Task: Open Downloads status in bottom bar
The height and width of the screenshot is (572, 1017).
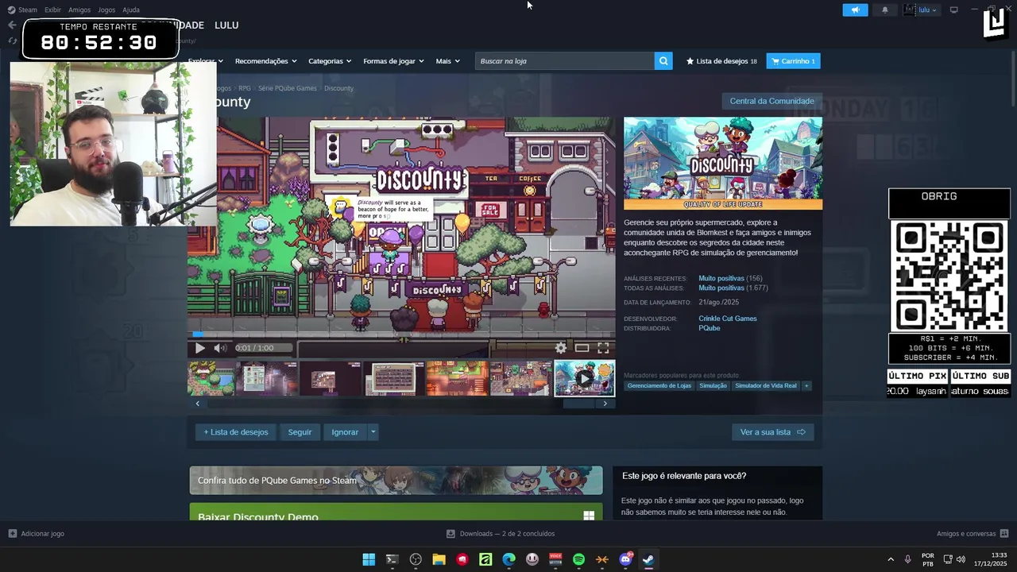Action: coord(501,534)
